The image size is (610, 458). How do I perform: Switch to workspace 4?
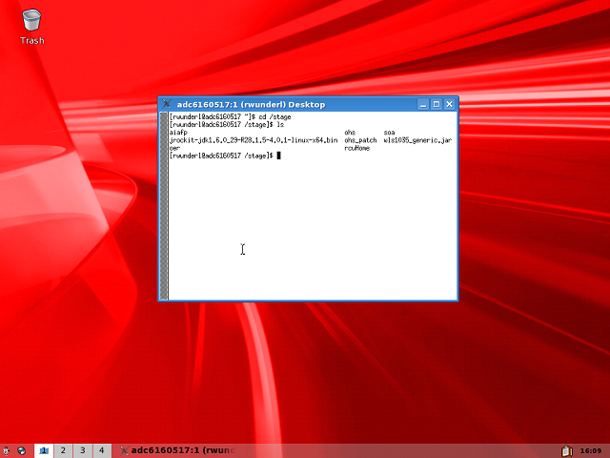[x=102, y=450]
